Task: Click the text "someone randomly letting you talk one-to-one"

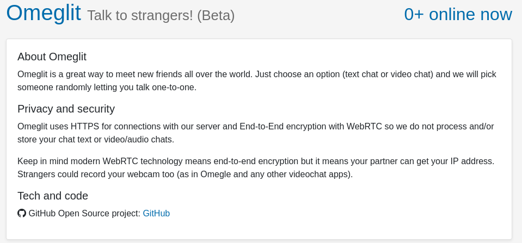Action: [107, 88]
